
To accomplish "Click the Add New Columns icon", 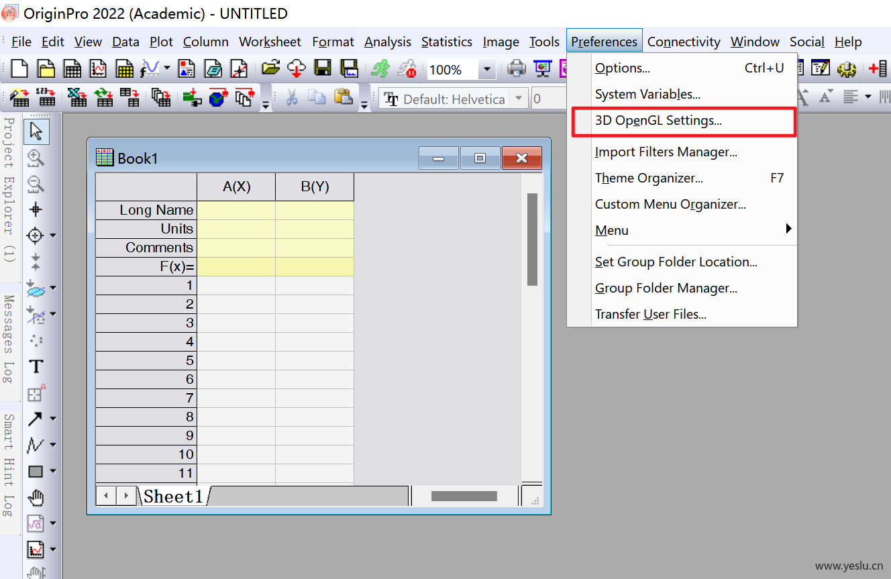I will click(878, 68).
